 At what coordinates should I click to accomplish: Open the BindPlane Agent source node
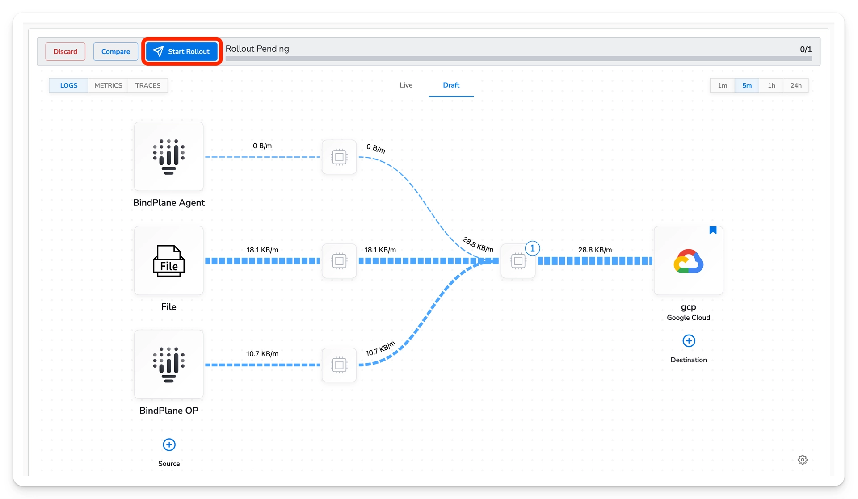coord(168,157)
